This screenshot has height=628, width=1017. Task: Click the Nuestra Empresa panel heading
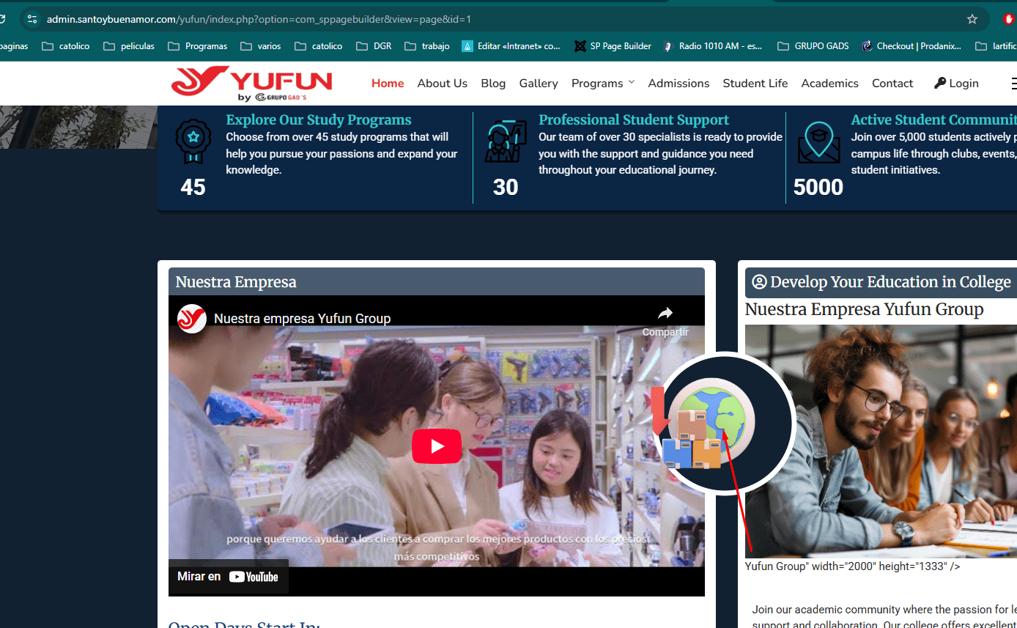coord(236,282)
